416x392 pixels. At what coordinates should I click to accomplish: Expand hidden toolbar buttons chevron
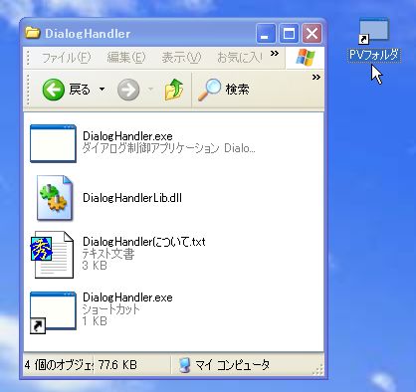click(316, 78)
